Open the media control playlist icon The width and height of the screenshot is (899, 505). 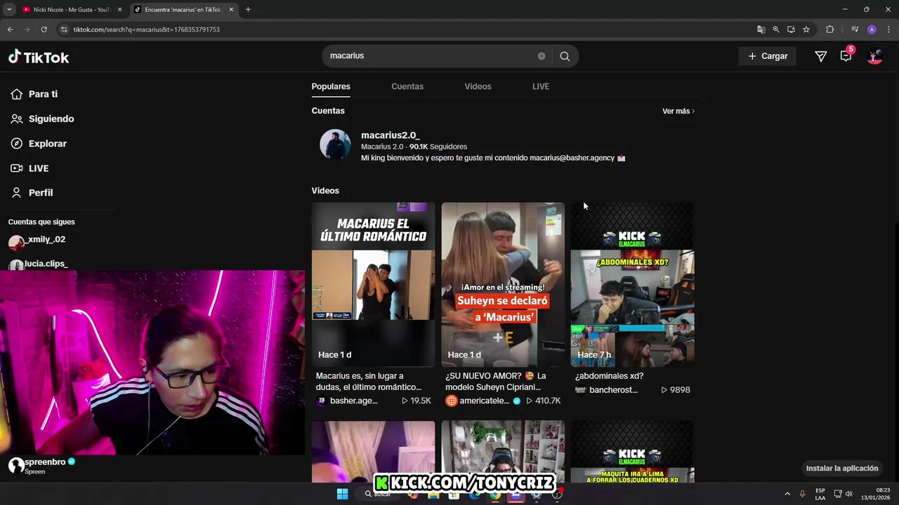point(854,29)
